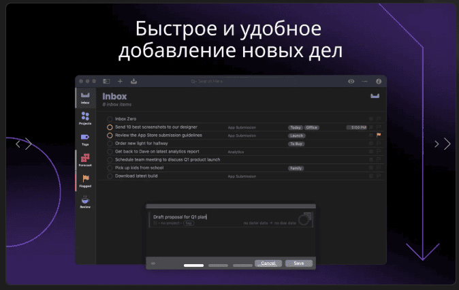
Task: Click the To Buy tag
Action: click(x=296, y=144)
